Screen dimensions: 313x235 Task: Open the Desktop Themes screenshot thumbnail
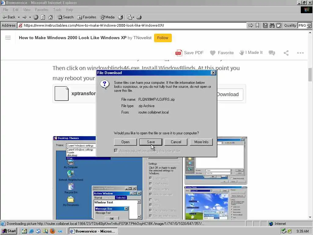pos(118,178)
